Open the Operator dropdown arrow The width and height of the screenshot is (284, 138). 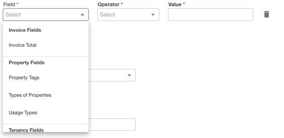153,15
